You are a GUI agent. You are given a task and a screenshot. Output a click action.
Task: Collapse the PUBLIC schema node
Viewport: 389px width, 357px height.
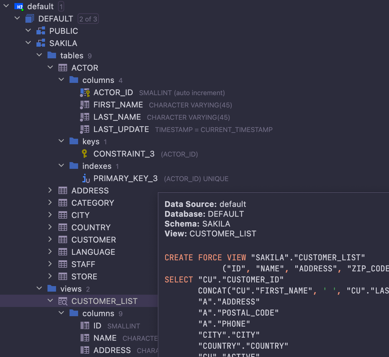[28, 31]
